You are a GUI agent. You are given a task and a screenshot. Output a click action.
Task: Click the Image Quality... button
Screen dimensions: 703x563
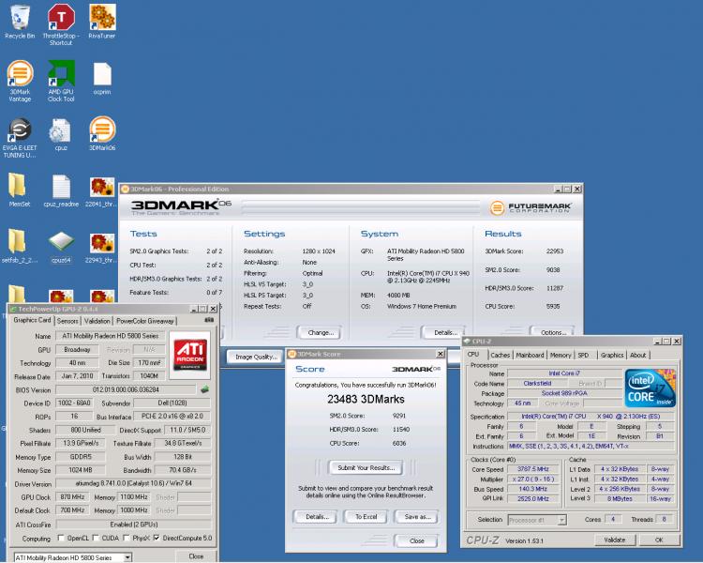tap(256, 357)
